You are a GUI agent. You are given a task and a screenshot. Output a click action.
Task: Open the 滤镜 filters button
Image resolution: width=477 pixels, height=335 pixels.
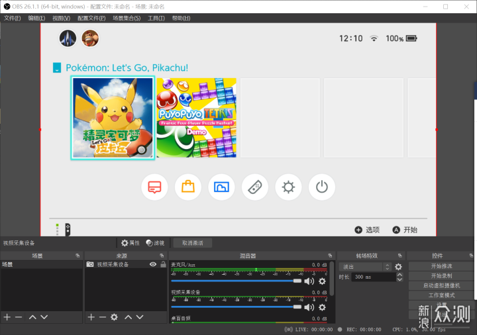point(155,243)
